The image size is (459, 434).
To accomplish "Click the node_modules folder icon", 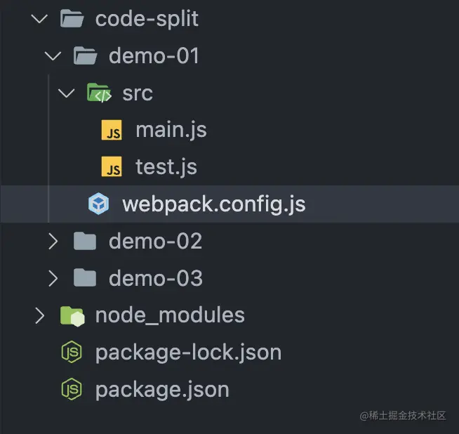I will coord(72,315).
